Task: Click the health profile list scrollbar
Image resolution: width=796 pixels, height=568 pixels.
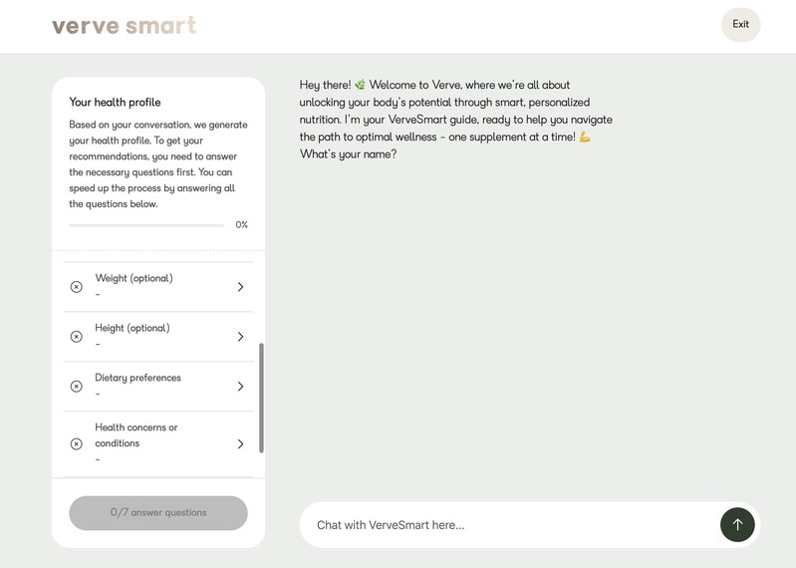Action: [x=262, y=398]
